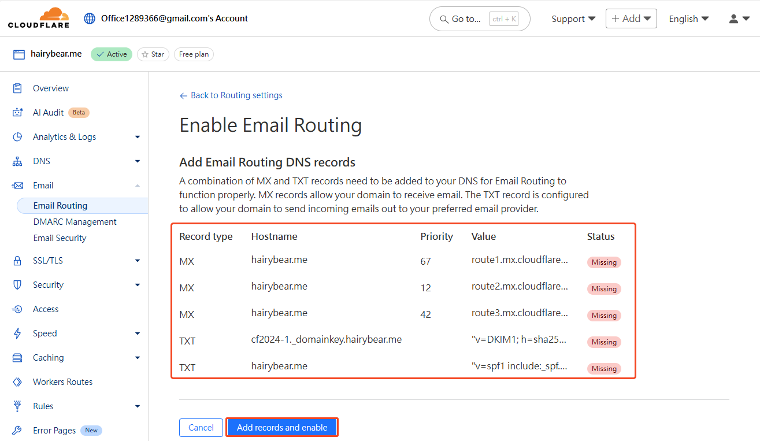Screen dimensions: 760x441
Task: Select the Caching icon in the sidebar
Action: [16, 357]
